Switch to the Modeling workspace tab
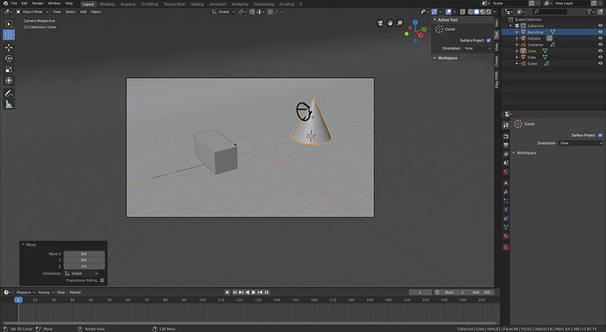Image resolution: width=606 pixels, height=332 pixels. pyautogui.click(x=107, y=4)
